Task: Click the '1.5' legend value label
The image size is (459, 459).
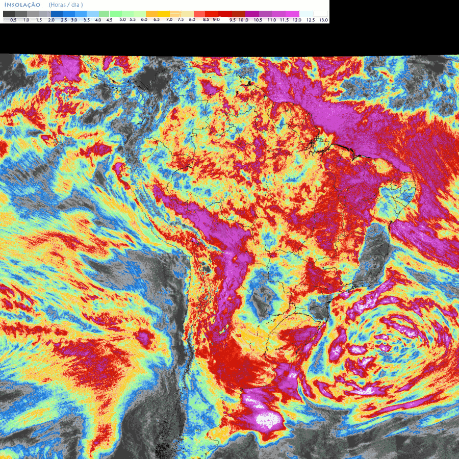Action: (39, 20)
